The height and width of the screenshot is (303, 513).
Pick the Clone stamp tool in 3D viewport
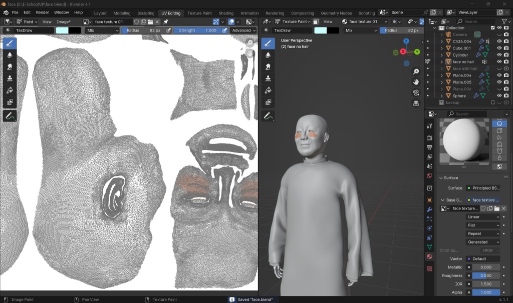point(269,78)
